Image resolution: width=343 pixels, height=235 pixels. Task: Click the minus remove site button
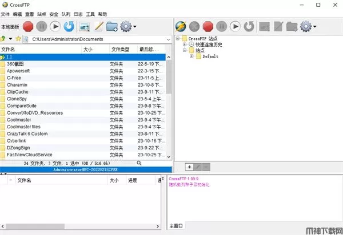[x=206, y=167]
